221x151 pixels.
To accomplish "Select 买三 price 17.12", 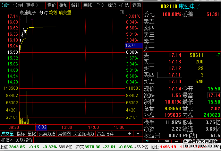I will tap(175, 68).
